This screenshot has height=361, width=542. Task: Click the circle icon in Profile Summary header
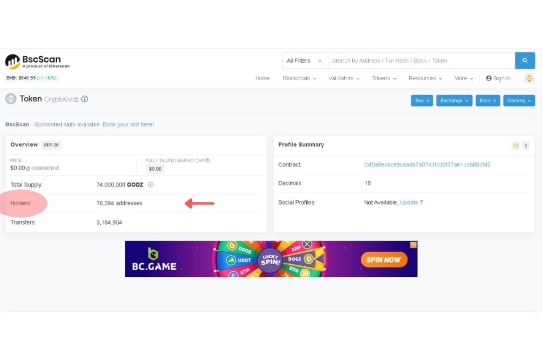coord(515,145)
